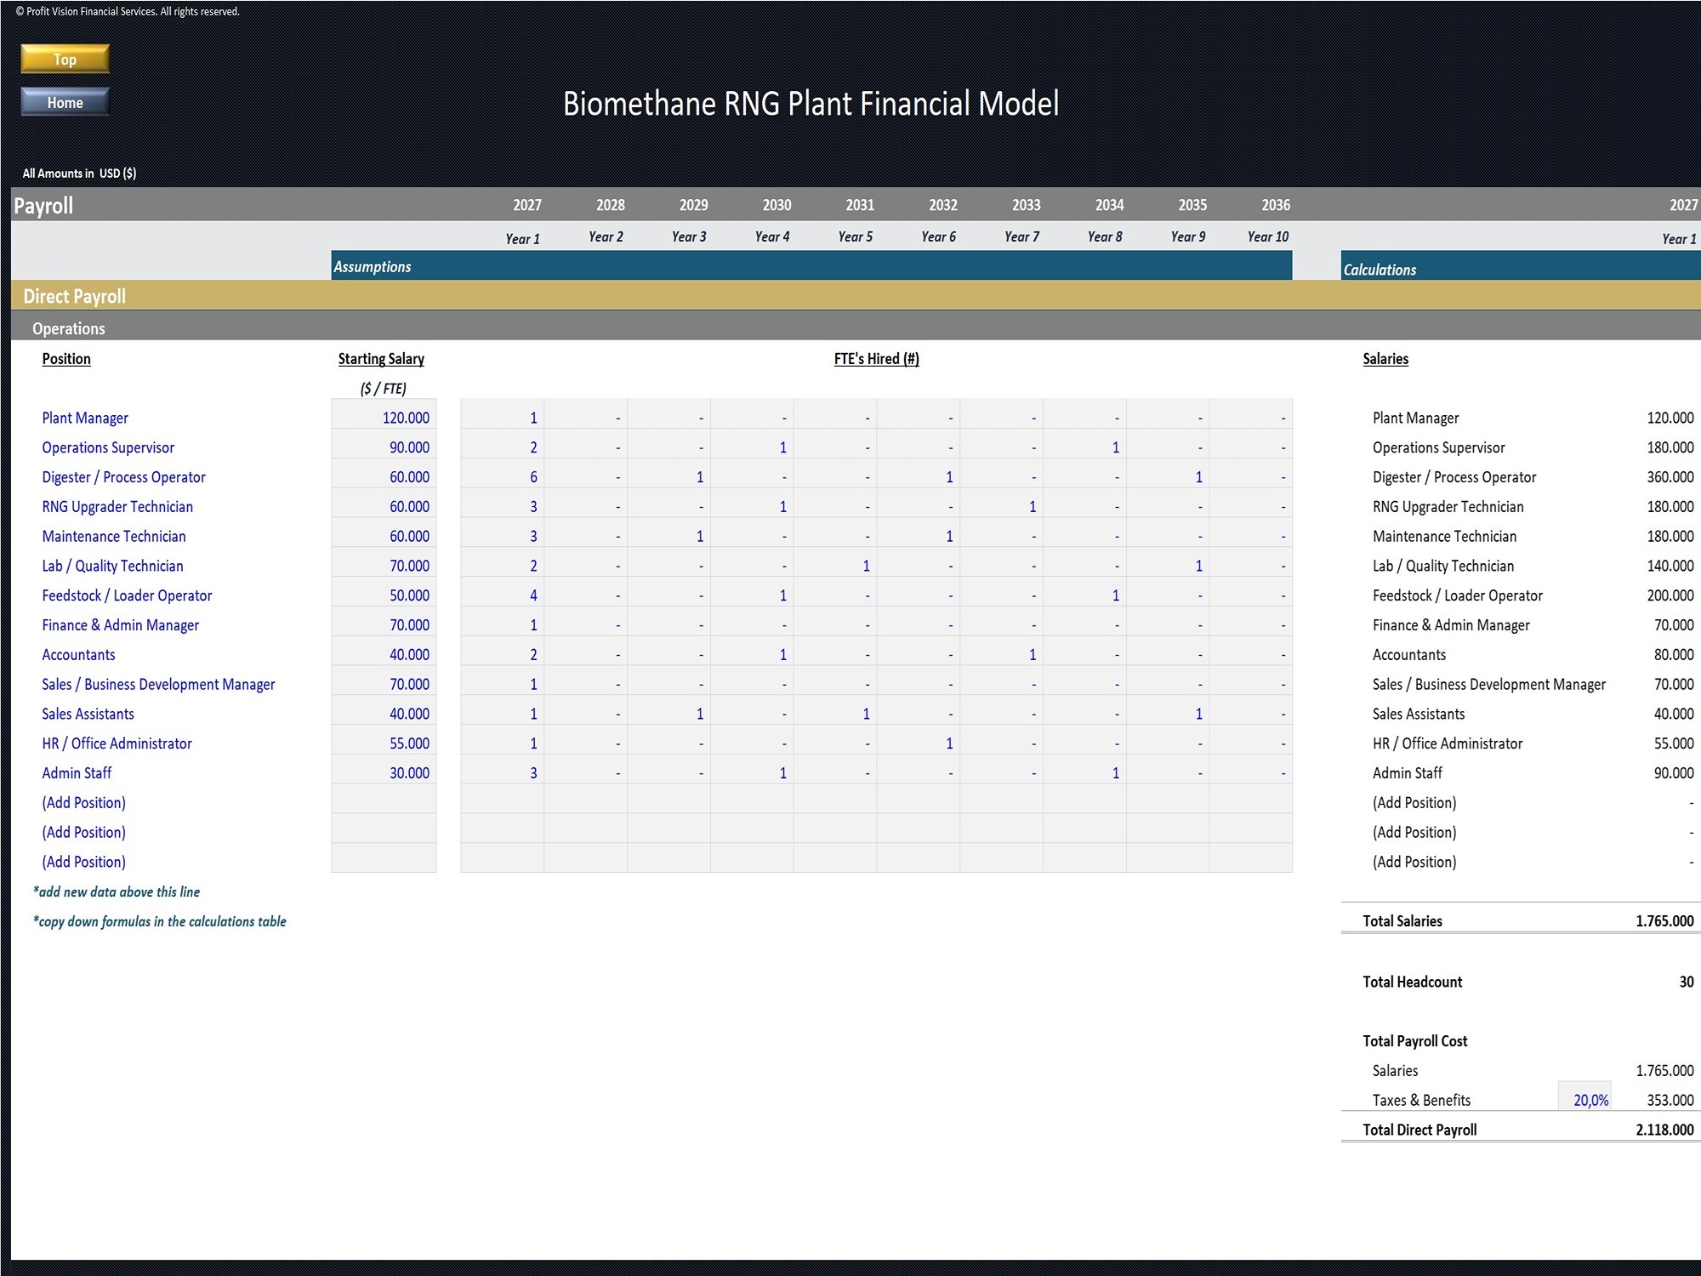This screenshot has width=1701, height=1276.
Task: Click Digester / Process Operator Year 1 FTE cell
Action: click(502, 477)
